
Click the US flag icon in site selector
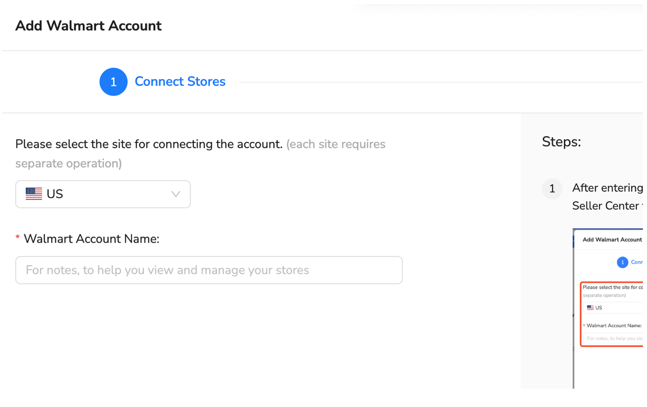34,194
